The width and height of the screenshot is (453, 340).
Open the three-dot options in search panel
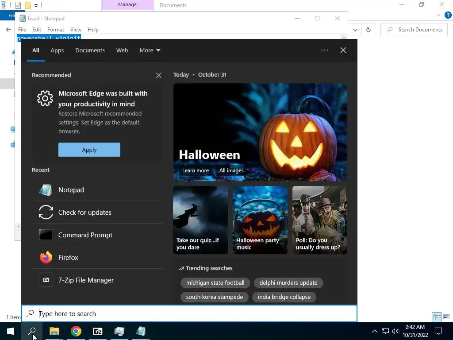(x=325, y=50)
